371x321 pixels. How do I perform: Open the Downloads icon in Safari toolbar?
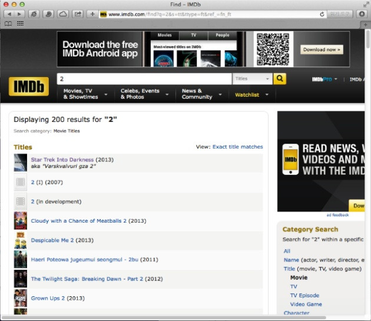(x=362, y=14)
